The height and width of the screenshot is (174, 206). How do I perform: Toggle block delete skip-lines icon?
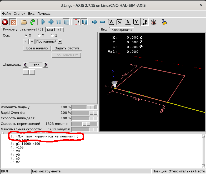pyautogui.click(x=77, y=22)
